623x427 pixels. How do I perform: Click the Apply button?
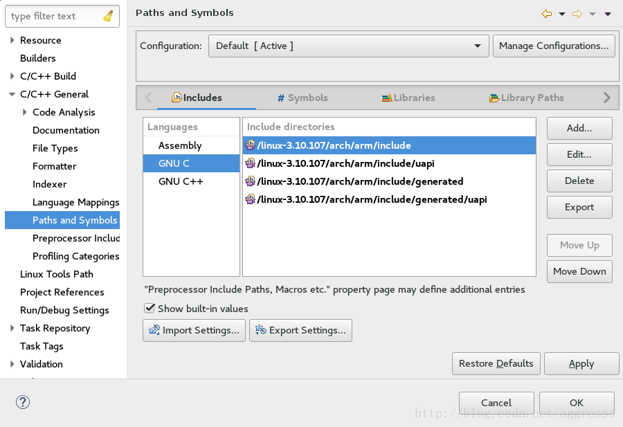(581, 363)
